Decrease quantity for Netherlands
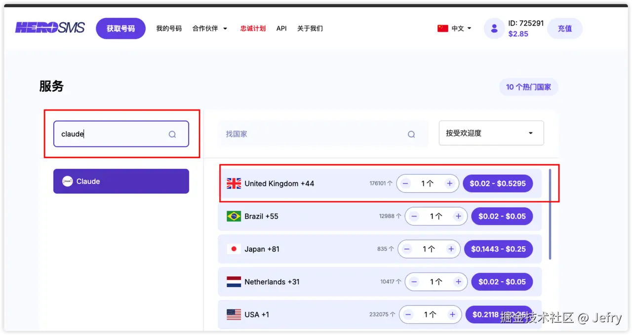This screenshot has width=632, height=335. coord(414,282)
